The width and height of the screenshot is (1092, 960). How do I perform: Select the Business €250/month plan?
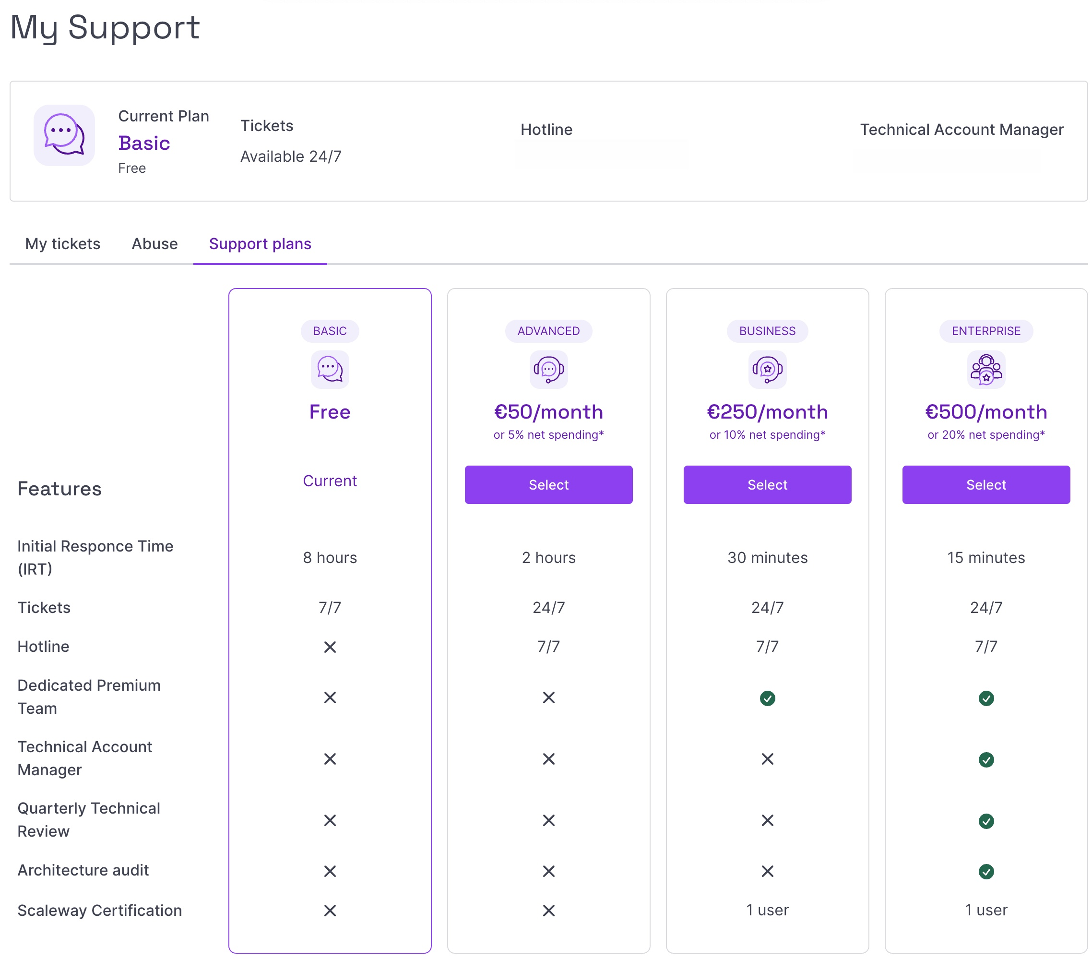click(767, 485)
